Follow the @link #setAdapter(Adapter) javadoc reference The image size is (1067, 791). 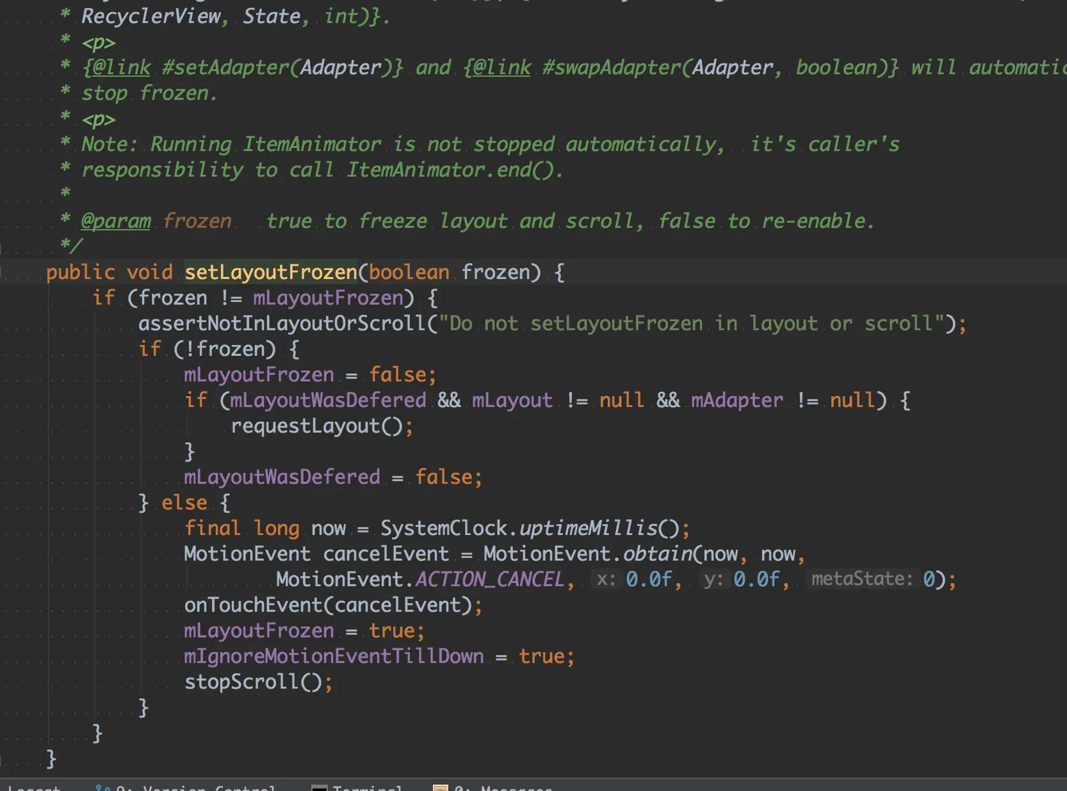click(x=243, y=68)
